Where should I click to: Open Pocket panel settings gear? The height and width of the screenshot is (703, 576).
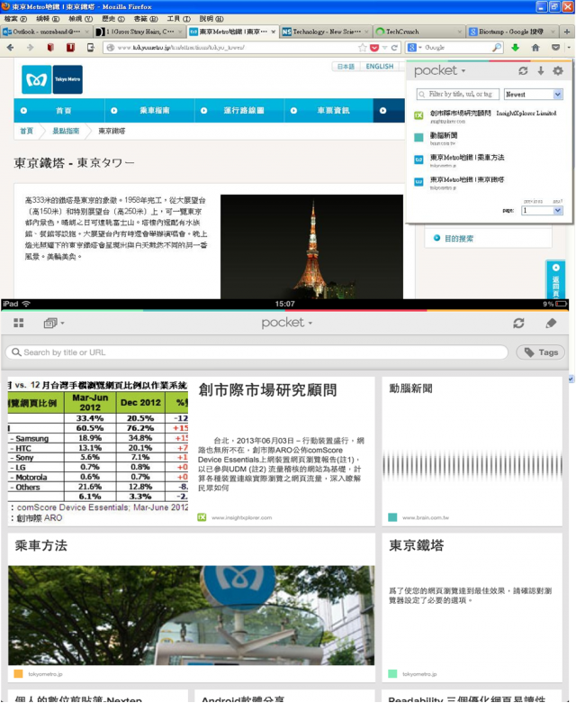pos(558,71)
